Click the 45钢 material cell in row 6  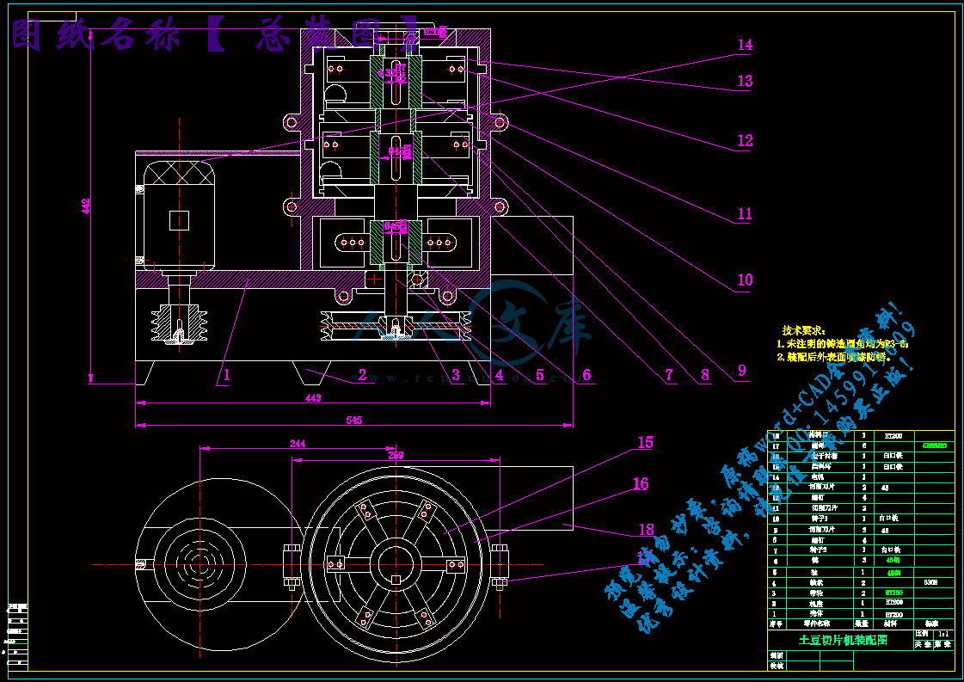893,561
